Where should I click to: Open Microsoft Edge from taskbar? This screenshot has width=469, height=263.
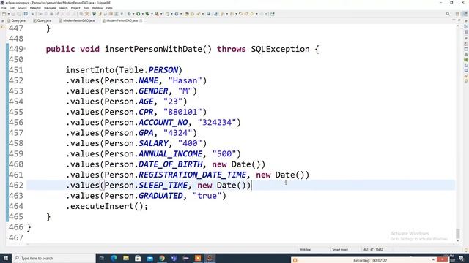[x=114, y=258]
